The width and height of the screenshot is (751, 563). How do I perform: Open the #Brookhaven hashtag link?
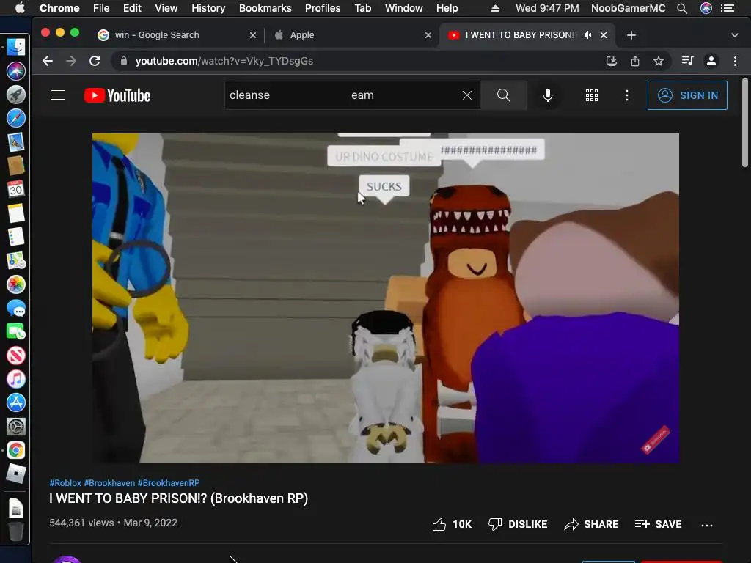110,483
